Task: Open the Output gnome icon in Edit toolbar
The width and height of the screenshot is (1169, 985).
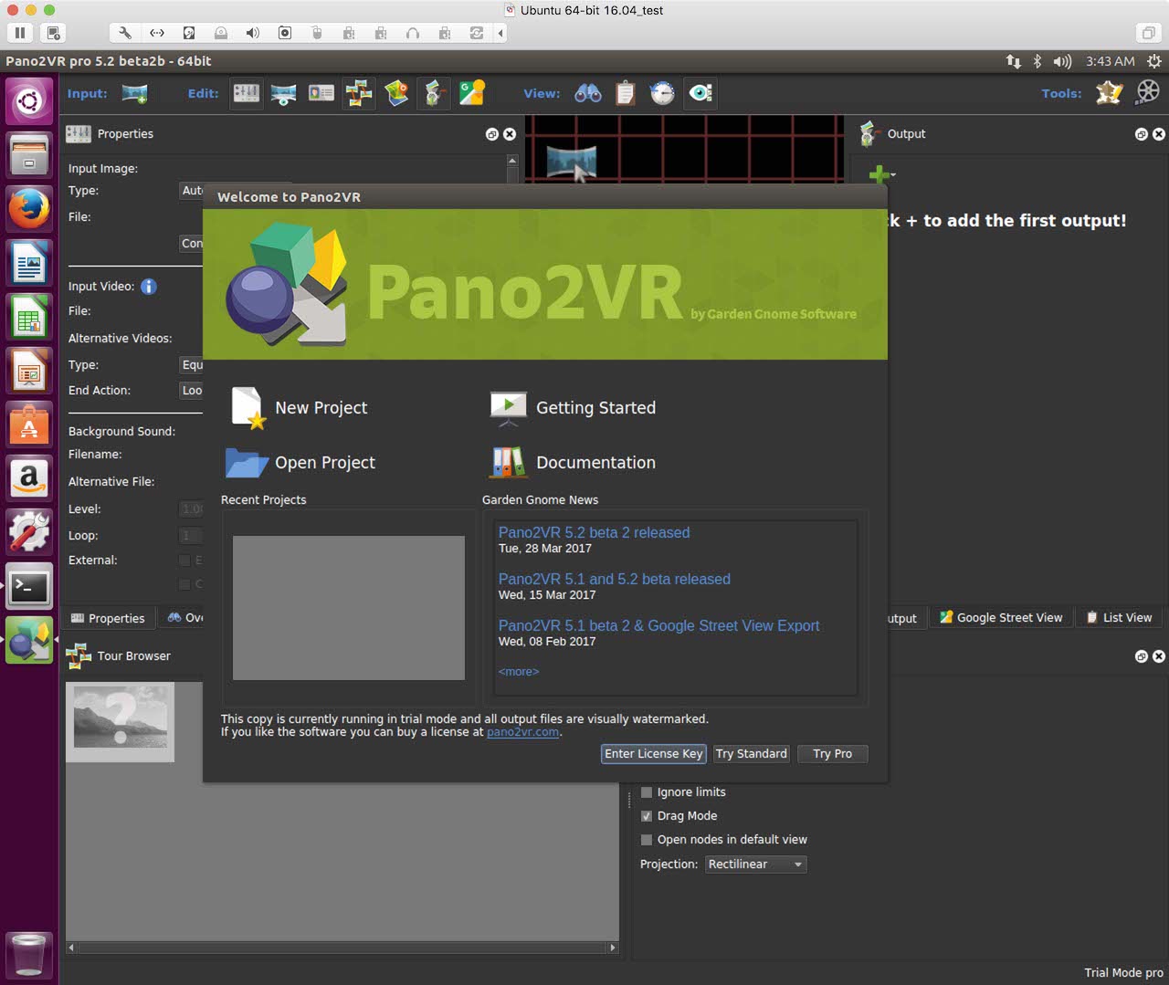Action: point(434,93)
